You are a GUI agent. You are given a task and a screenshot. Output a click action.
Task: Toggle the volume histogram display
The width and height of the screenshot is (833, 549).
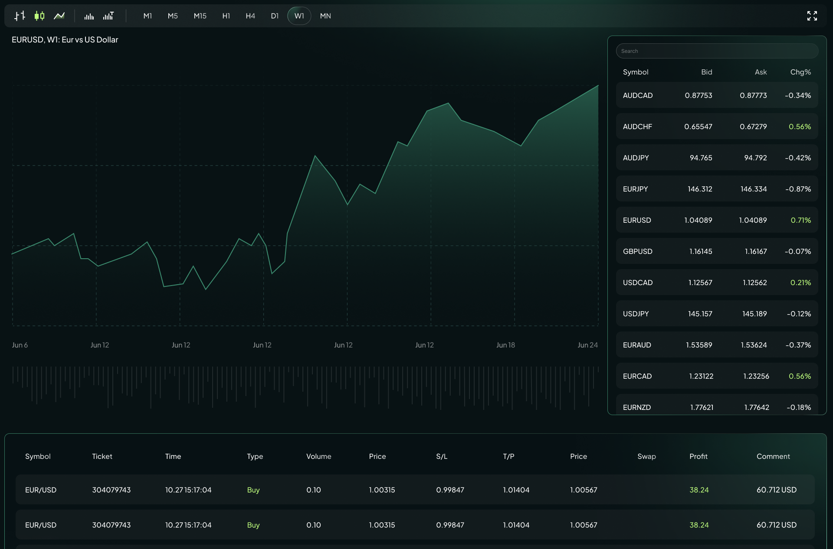click(x=89, y=16)
